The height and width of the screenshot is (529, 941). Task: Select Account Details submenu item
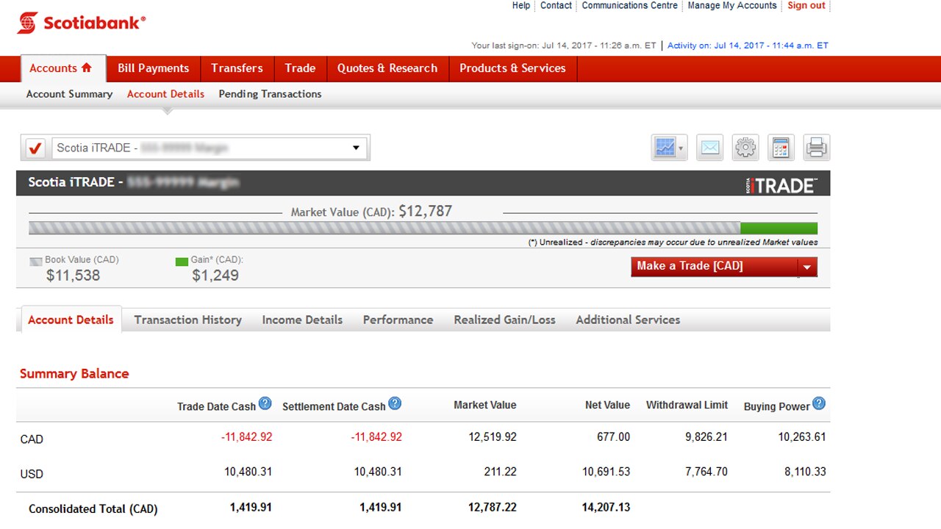(165, 94)
